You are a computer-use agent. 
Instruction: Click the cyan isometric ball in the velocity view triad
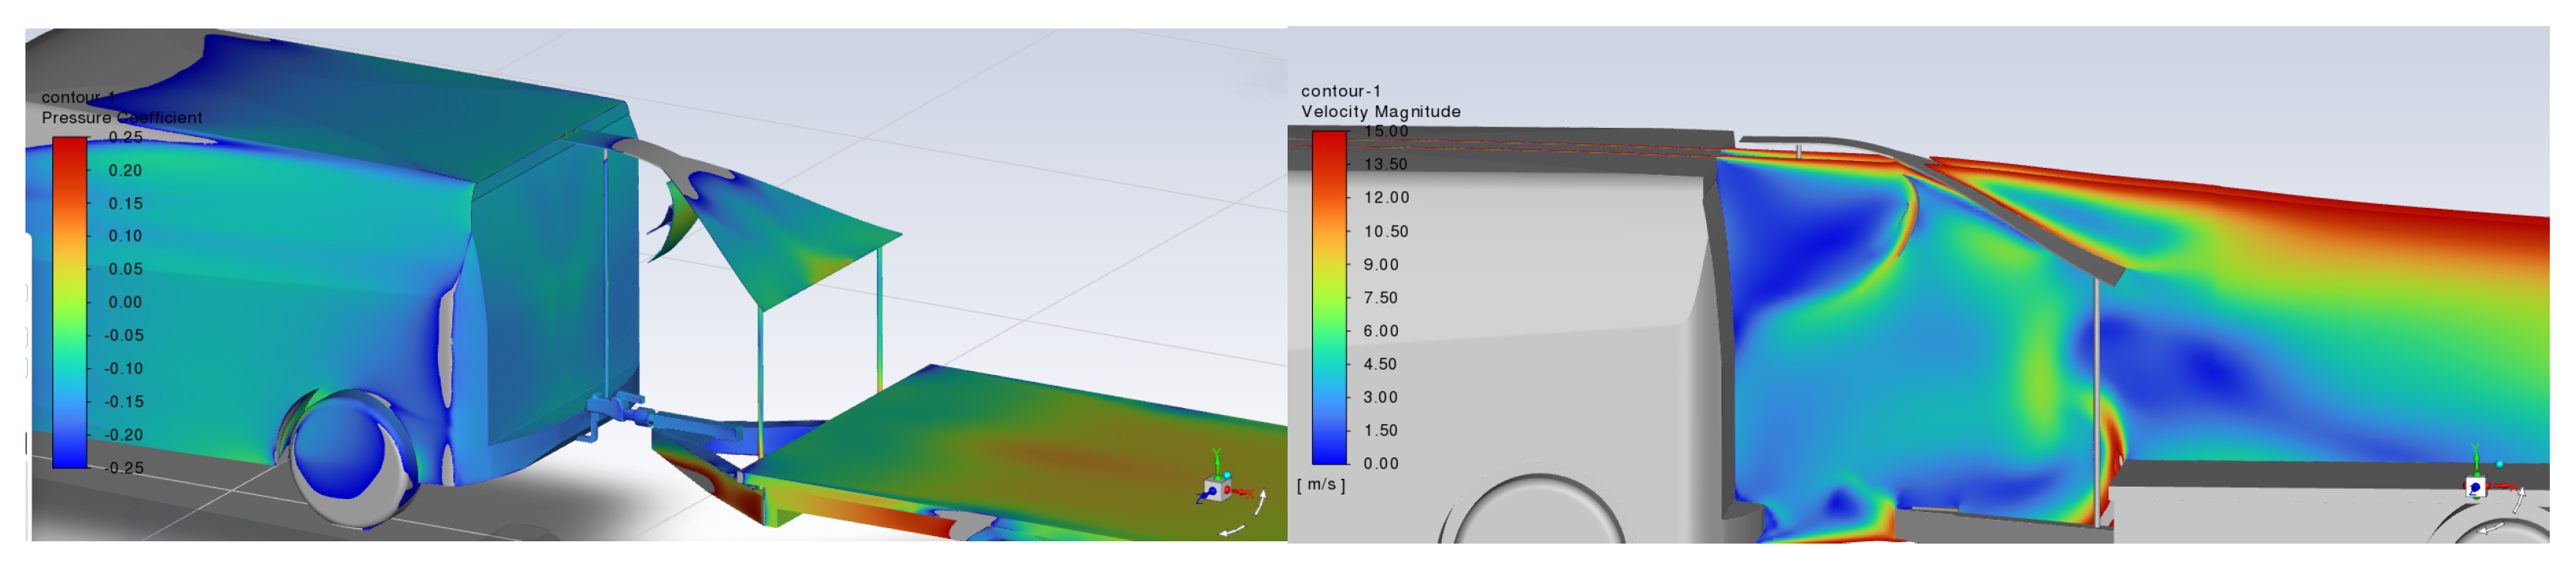2500,464
